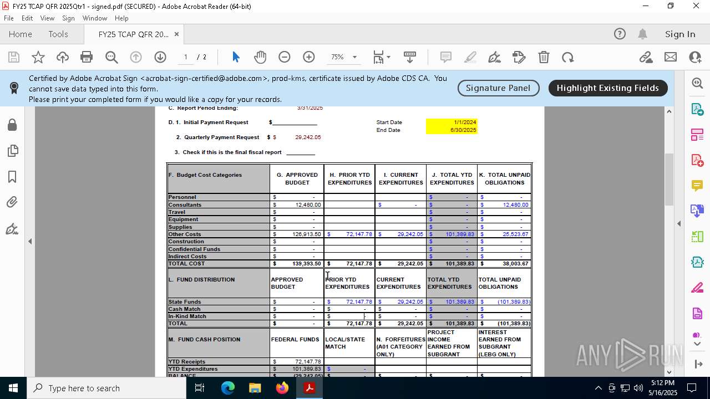Share a link to this file
Viewport: 710px width, 399px height.
(646, 57)
